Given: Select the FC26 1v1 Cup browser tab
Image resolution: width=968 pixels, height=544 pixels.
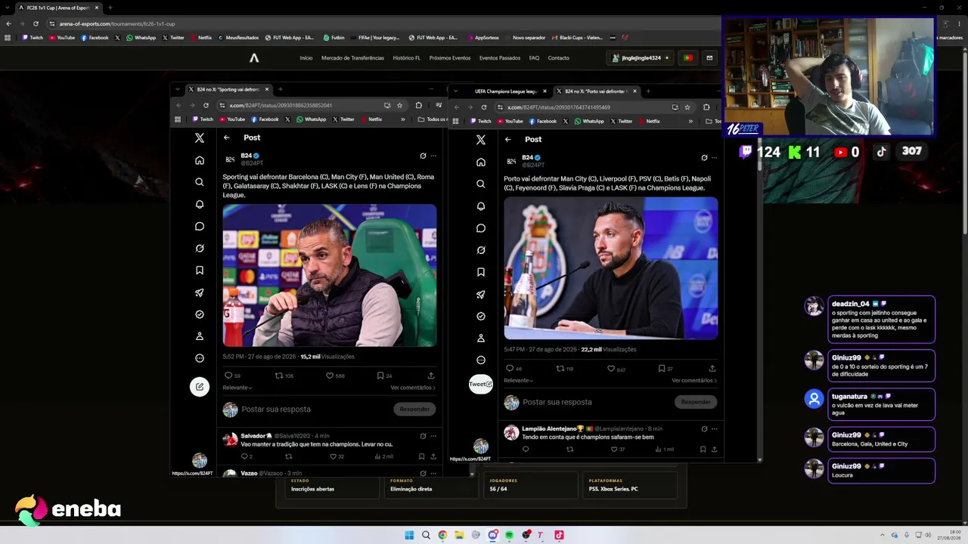Looking at the screenshot, I should click(x=59, y=8).
